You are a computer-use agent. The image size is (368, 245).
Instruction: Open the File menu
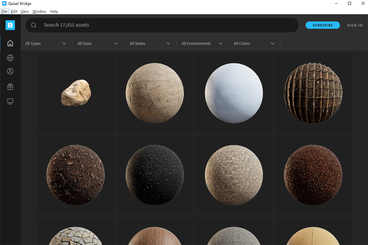(x=4, y=11)
